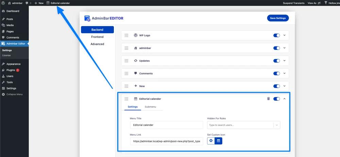Click the plus icon in New row
Viewport: 340px width, 157px height.
[136, 86]
